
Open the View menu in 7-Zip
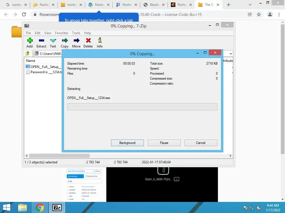(48, 33)
